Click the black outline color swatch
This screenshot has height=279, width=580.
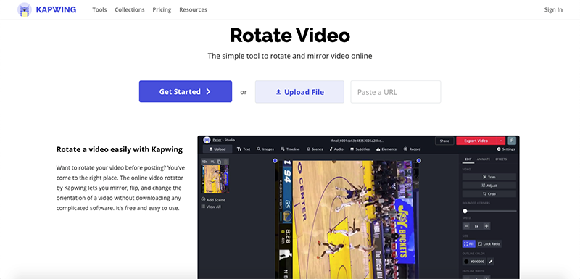click(x=466, y=262)
